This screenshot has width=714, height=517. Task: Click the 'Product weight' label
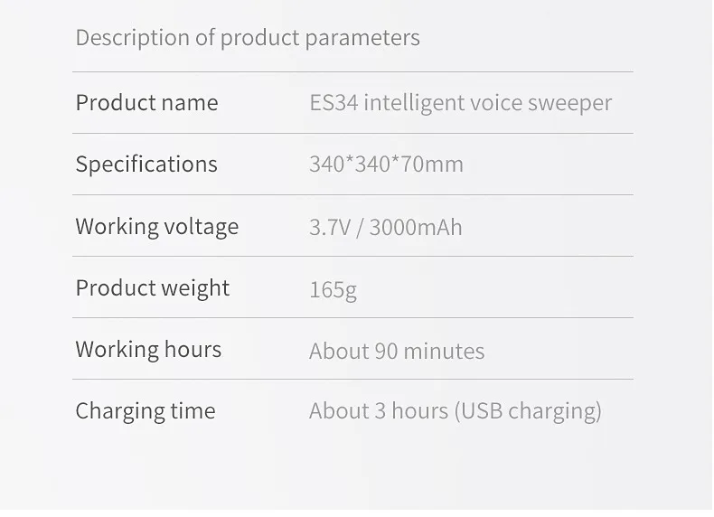tap(152, 288)
